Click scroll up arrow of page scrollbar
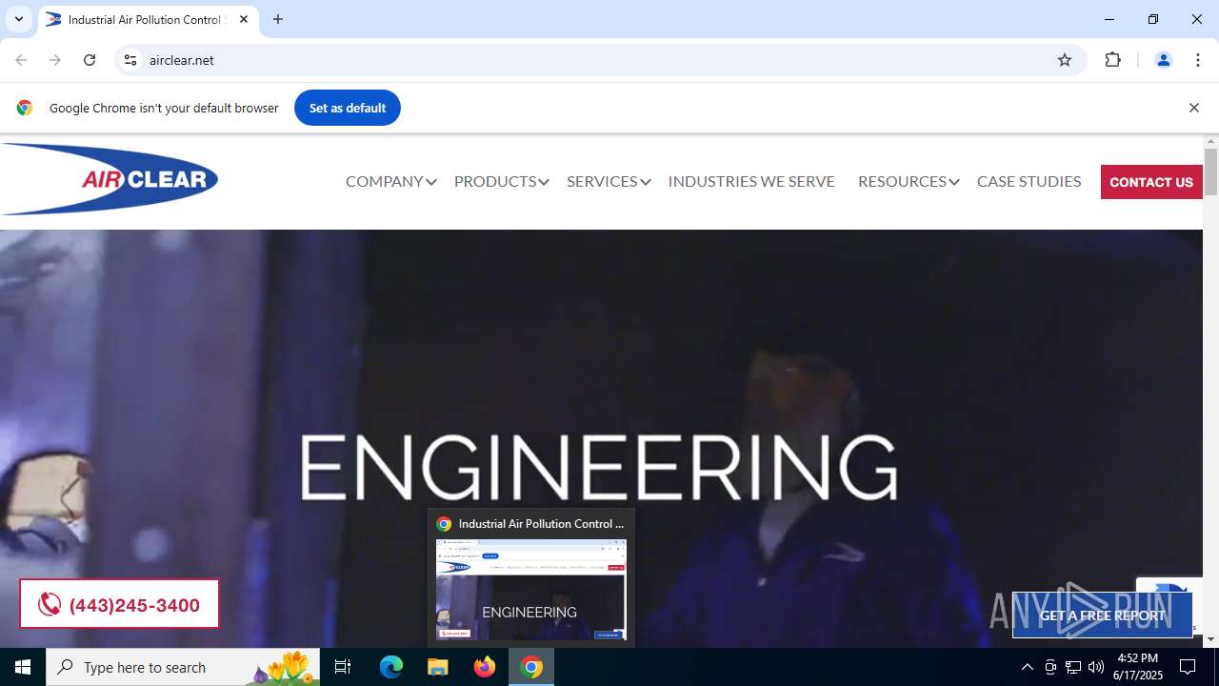The height and width of the screenshot is (686, 1219). (x=1210, y=141)
